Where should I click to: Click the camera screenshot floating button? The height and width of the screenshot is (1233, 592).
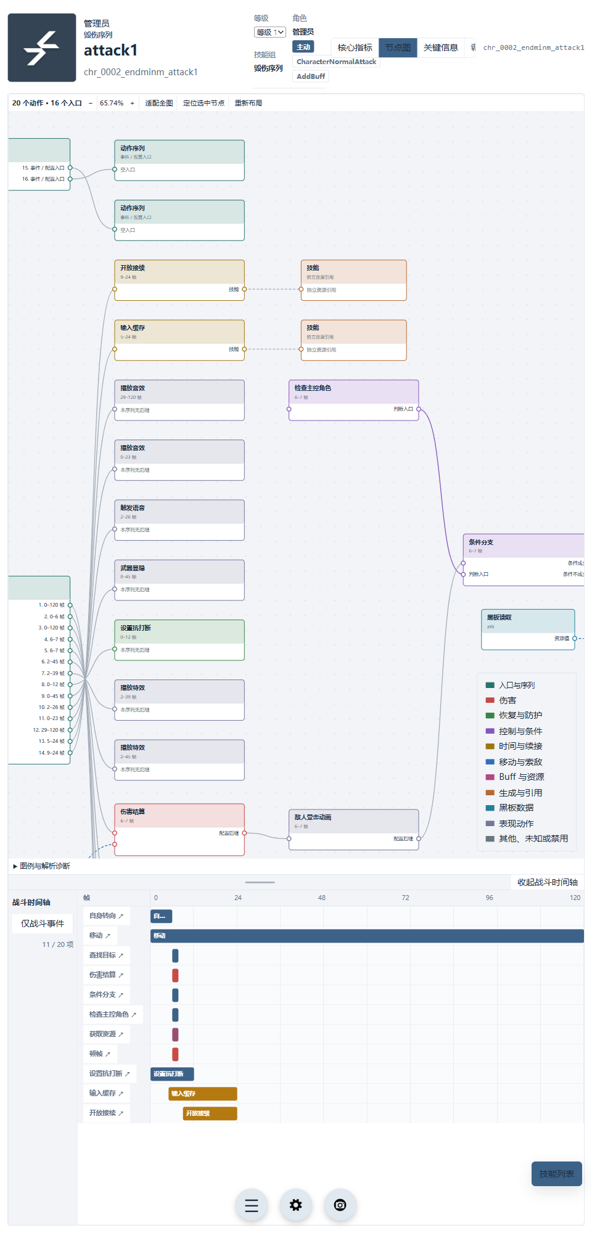point(340,1205)
